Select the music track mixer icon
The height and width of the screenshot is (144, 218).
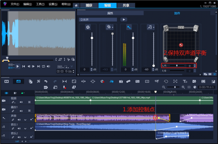(x=150, y=27)
